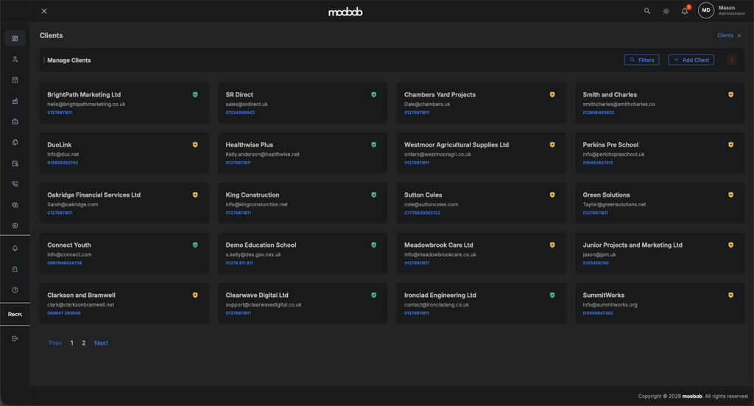This screenshot has height=406, width=754.
Task: Open the King Construction client card
Action: (253, 195)
